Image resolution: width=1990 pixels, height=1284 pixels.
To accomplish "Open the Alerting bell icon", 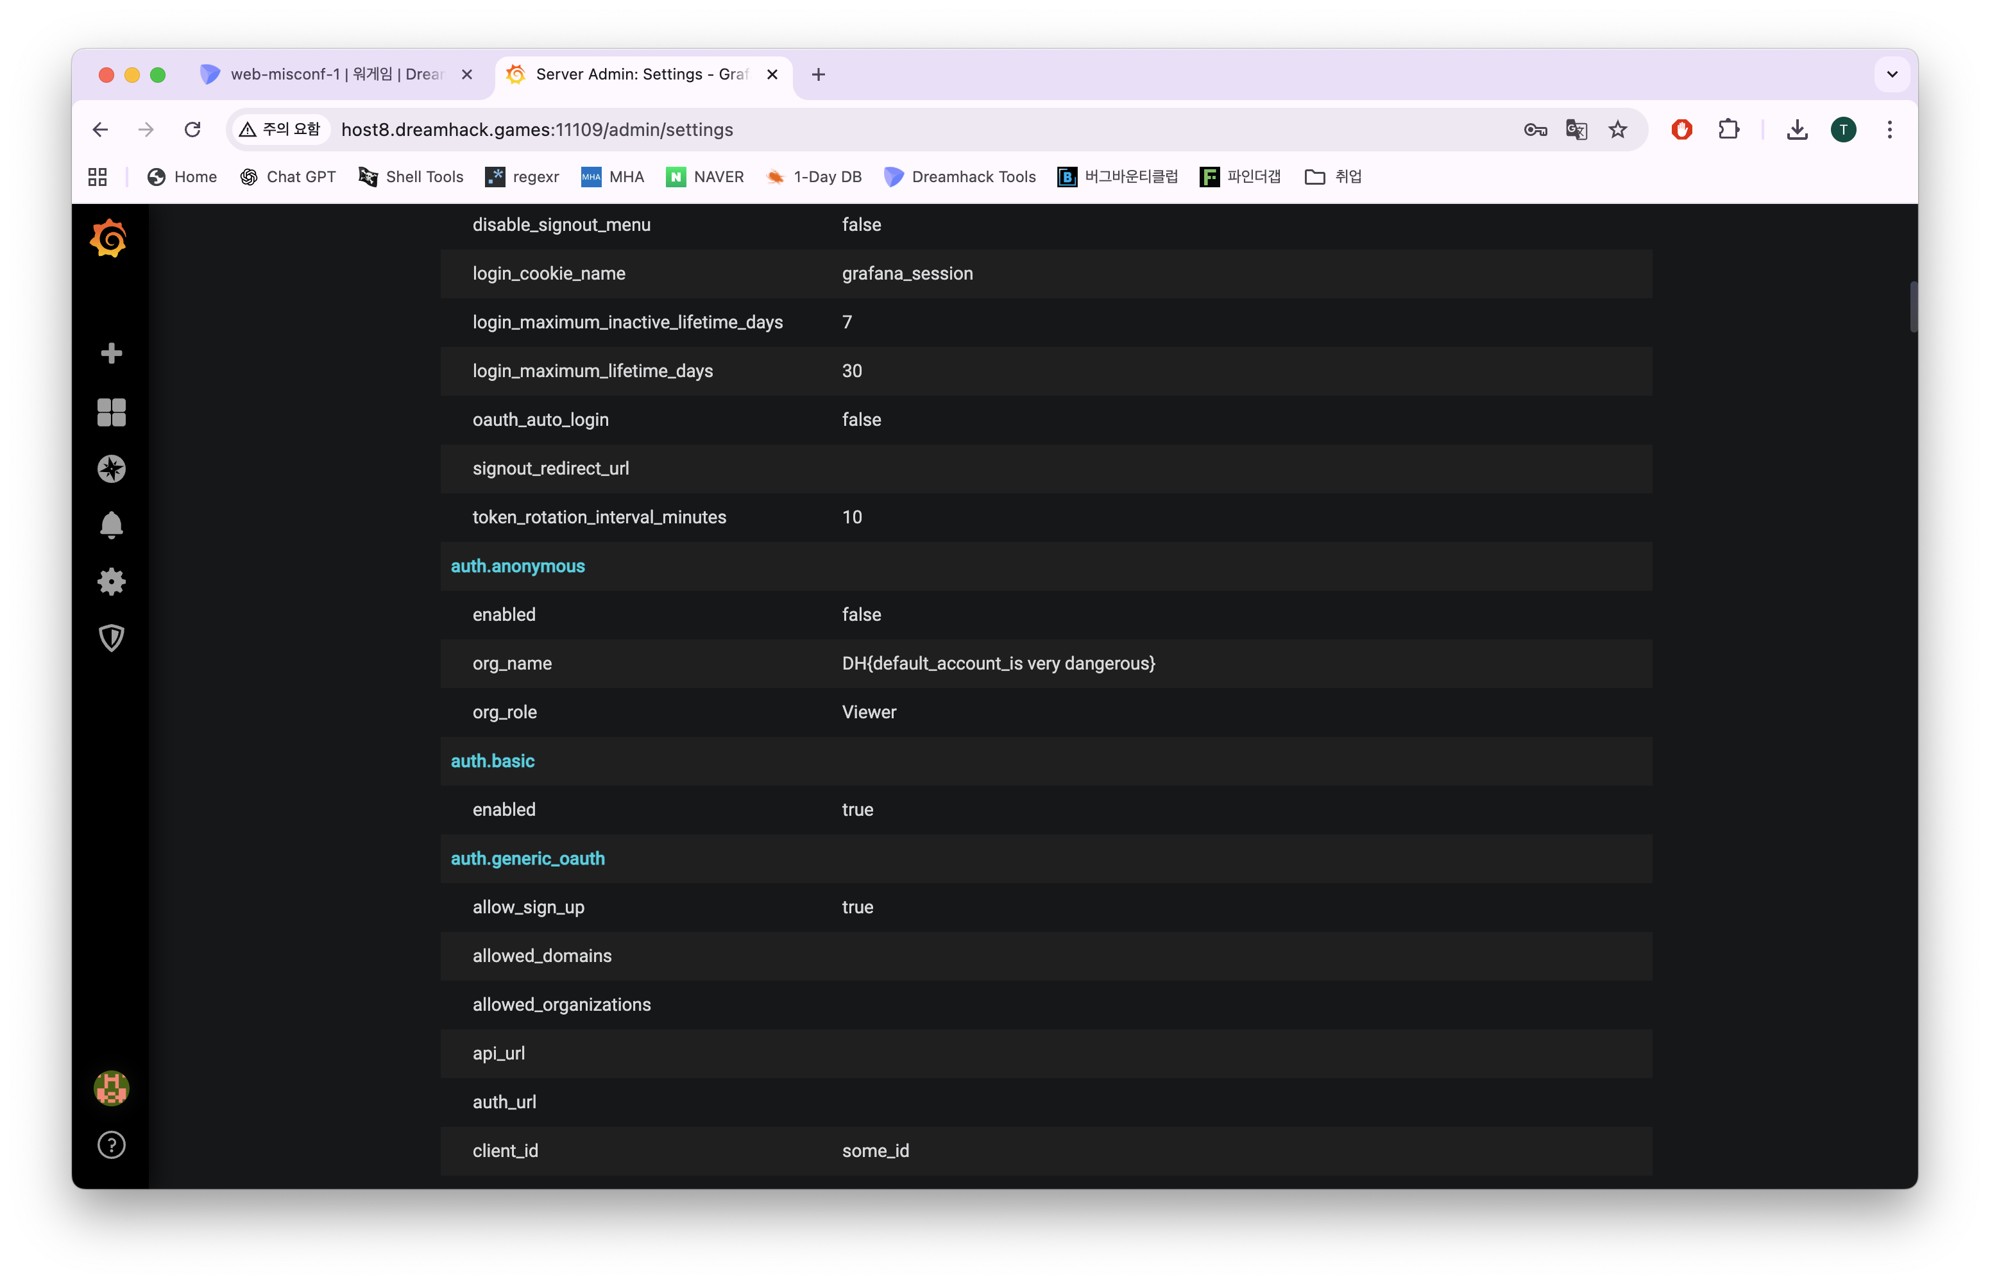I will pyautogui.click(x=111, y=525).
